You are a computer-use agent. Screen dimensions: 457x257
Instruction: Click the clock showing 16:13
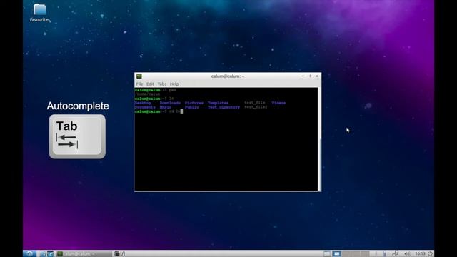tap(420, 254)
